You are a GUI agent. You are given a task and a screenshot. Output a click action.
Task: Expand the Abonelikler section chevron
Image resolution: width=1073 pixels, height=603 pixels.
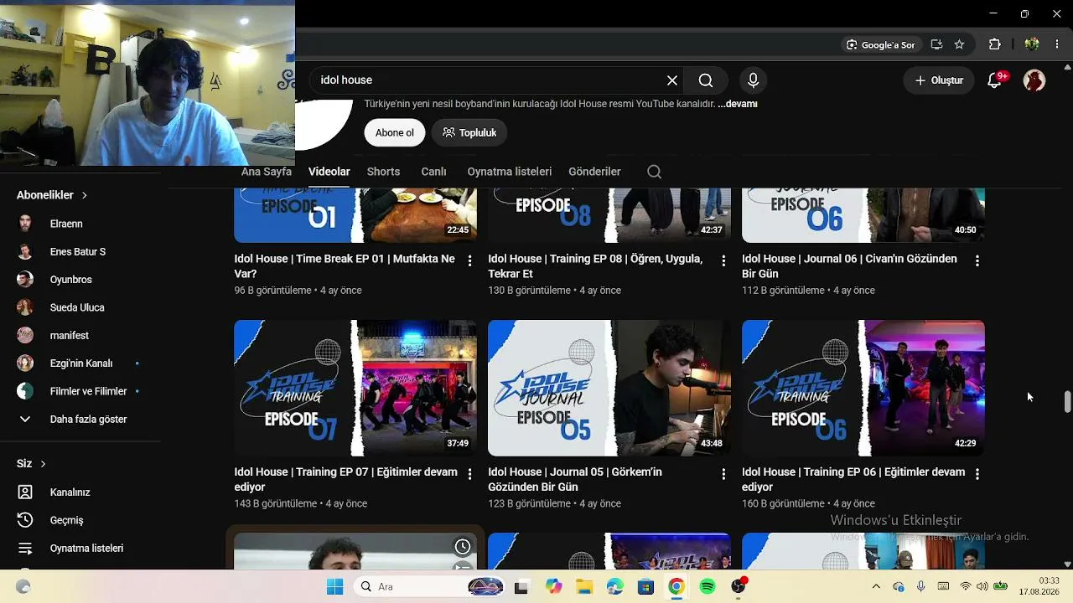85,195
